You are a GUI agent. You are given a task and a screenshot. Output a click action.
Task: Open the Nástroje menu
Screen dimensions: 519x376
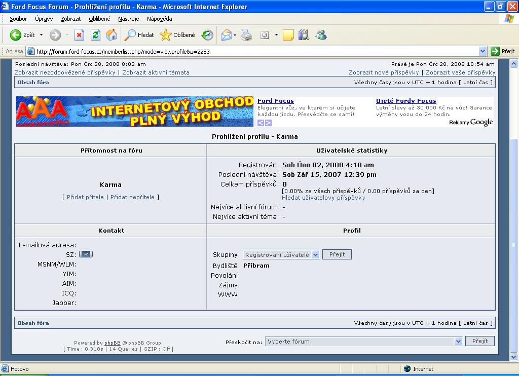pos(129,19)
